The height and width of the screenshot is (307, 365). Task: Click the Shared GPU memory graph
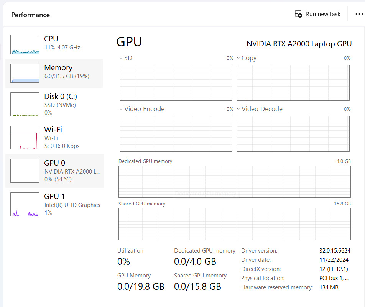pyautogui.click(x=234, y=224)
